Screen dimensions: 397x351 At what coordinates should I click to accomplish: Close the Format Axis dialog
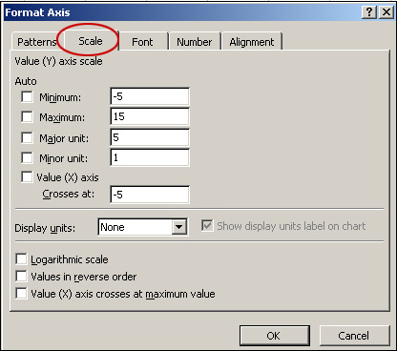387,12
